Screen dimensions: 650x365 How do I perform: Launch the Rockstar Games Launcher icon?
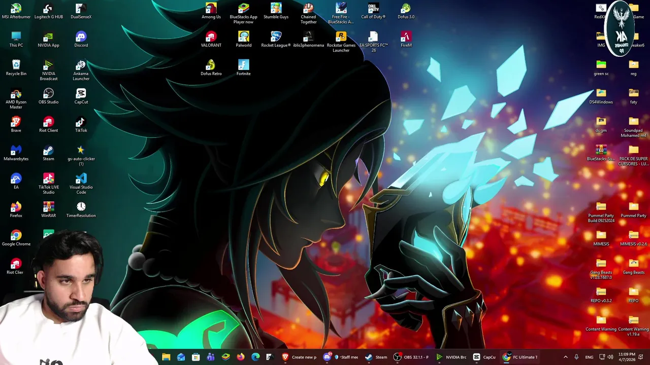[x=341, y=42]
